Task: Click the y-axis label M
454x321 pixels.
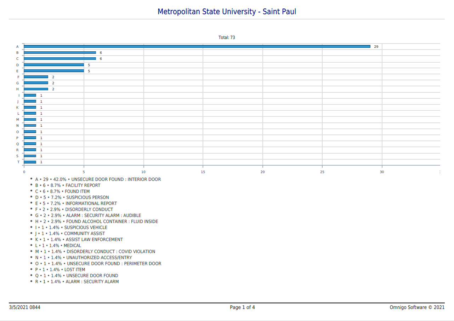Action: pos(17,120)
